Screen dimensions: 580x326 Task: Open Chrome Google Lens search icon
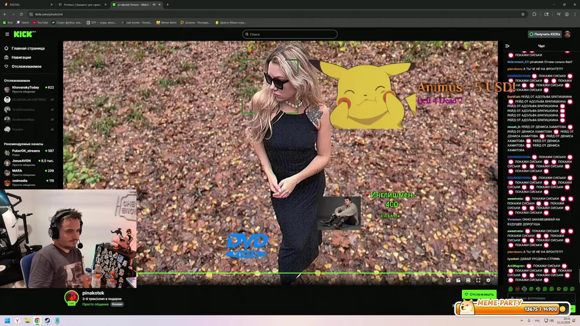[546, 14]
